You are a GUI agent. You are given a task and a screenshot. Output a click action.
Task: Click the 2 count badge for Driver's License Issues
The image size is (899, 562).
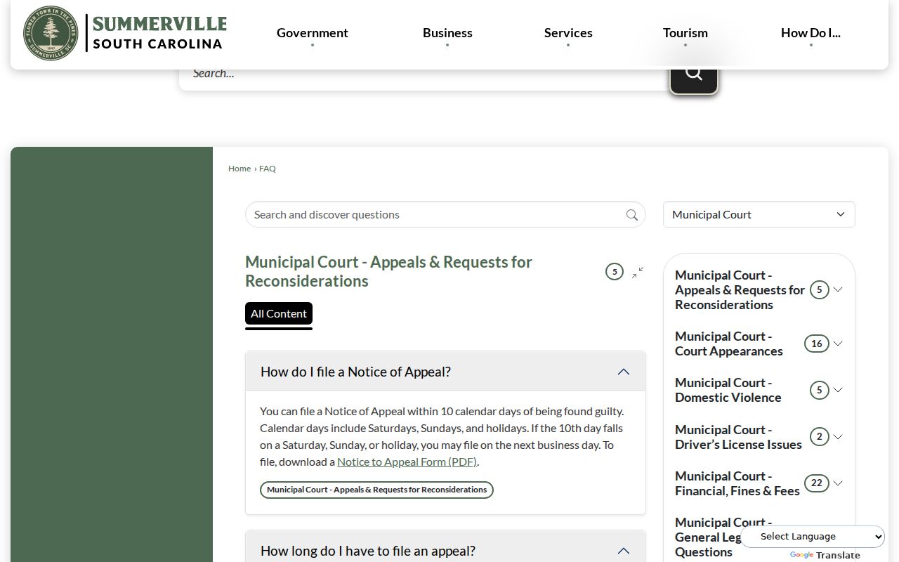[820, 437]
